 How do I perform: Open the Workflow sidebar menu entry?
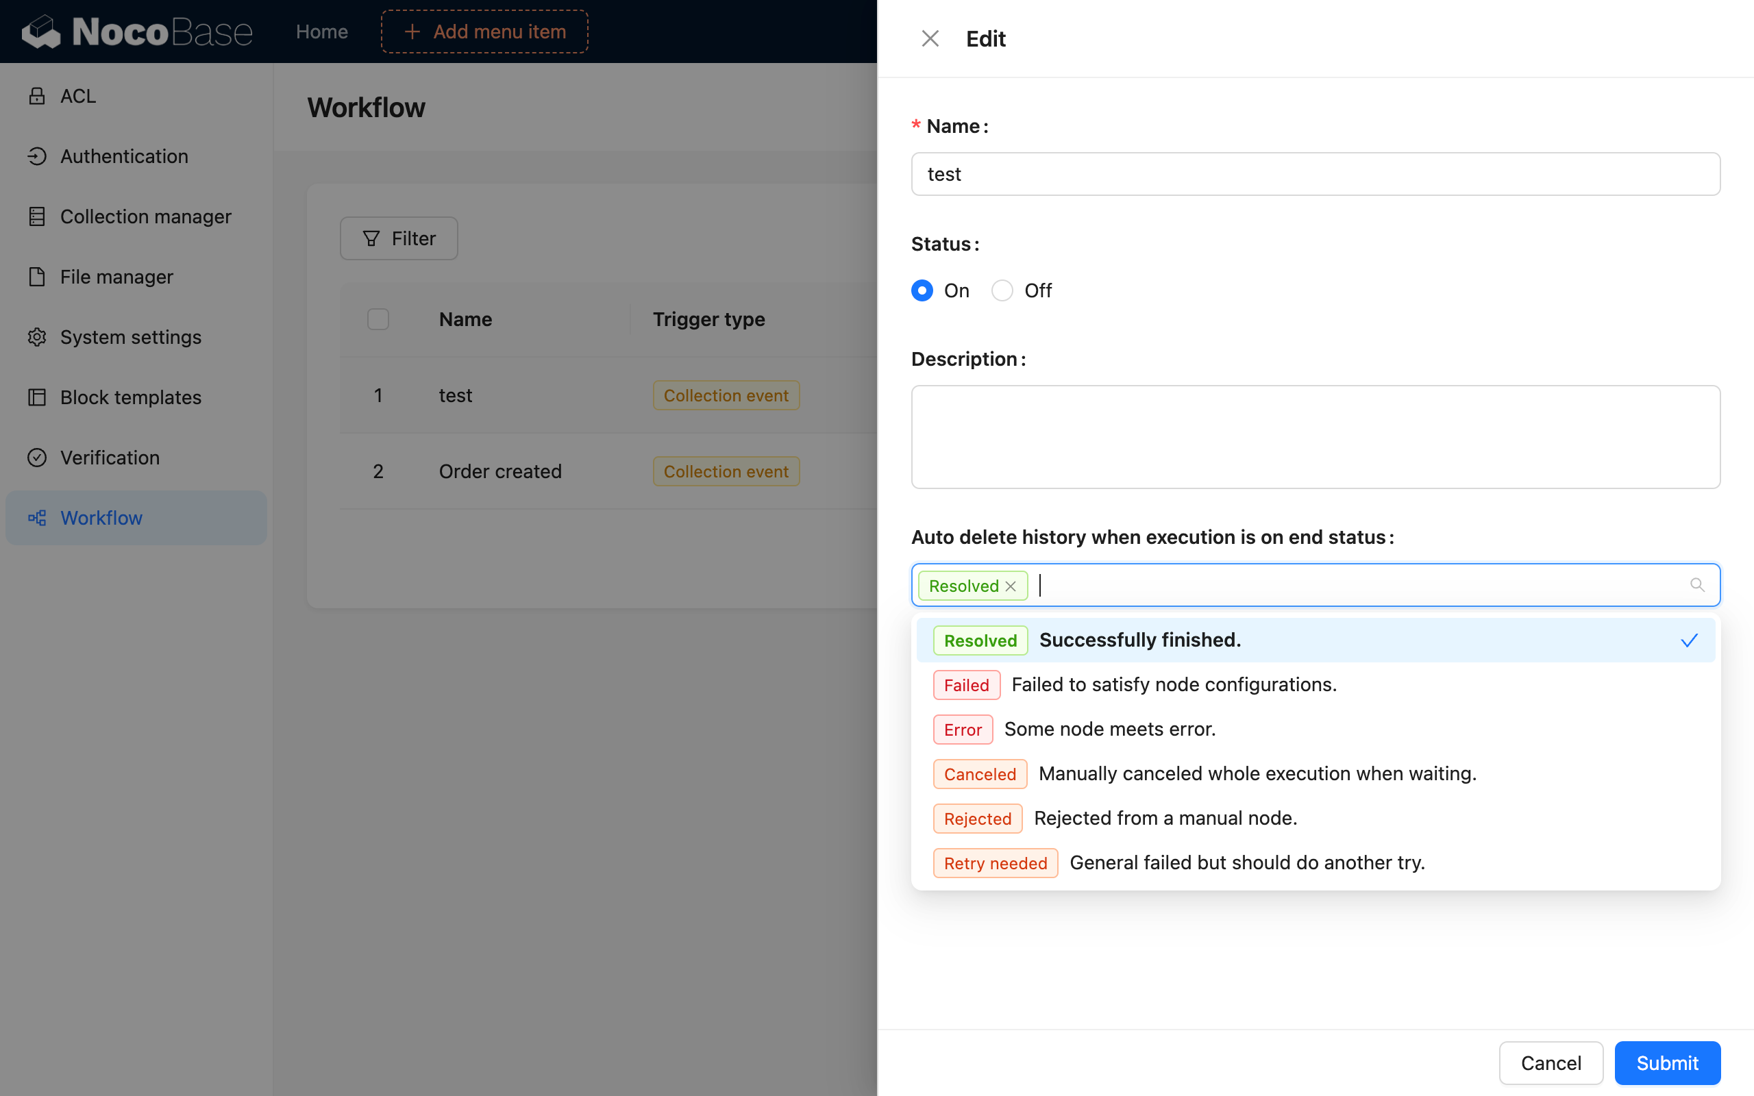tap(101, 516)
